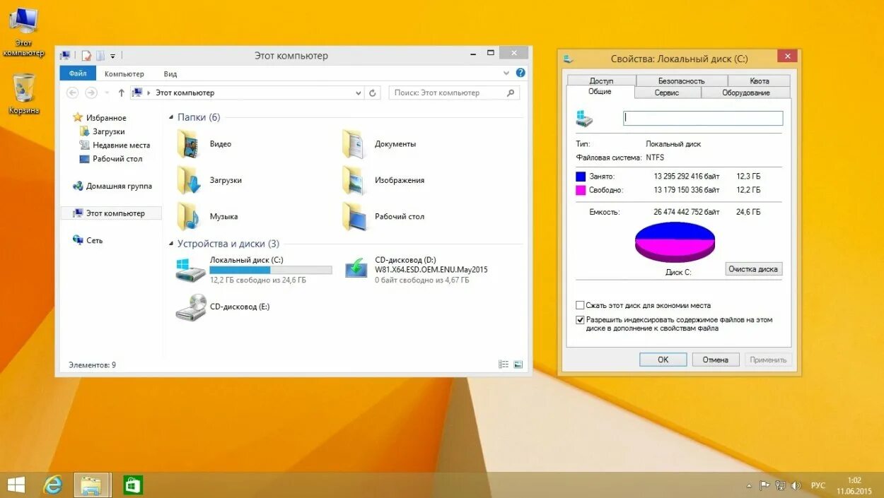The image size is (884, 498).
Task: Open the Компьютер ribbon tab
Action: point(124,73)
